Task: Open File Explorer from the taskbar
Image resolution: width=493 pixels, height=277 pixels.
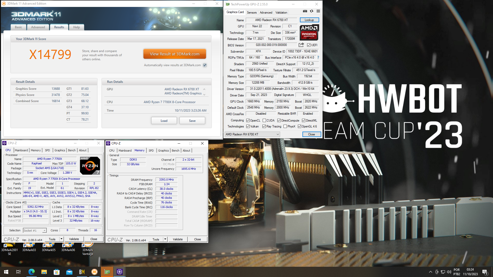Action: [x=44, y=272]
